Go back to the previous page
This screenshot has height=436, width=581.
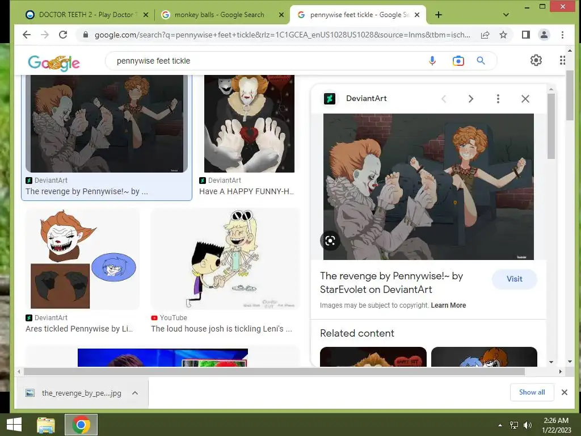tap(27, 35)
